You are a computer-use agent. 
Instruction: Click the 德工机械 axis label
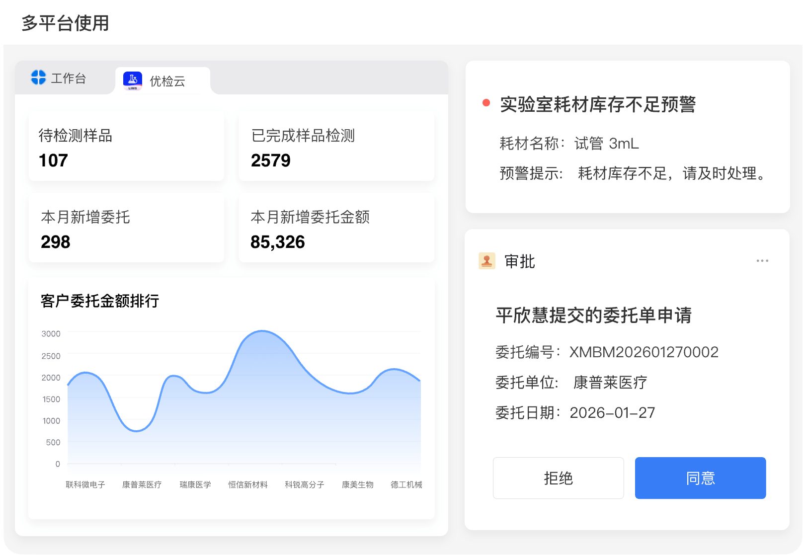406,484
